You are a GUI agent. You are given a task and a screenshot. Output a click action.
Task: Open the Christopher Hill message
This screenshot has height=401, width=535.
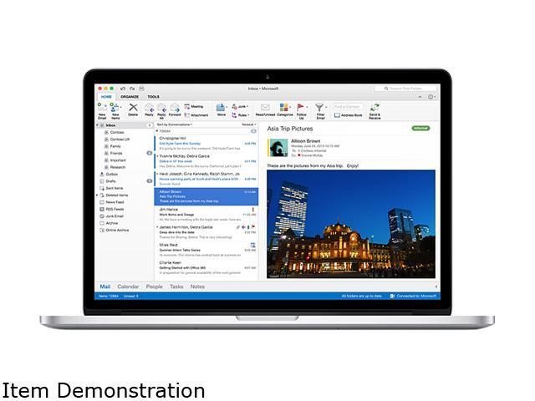tap(206, 143)
